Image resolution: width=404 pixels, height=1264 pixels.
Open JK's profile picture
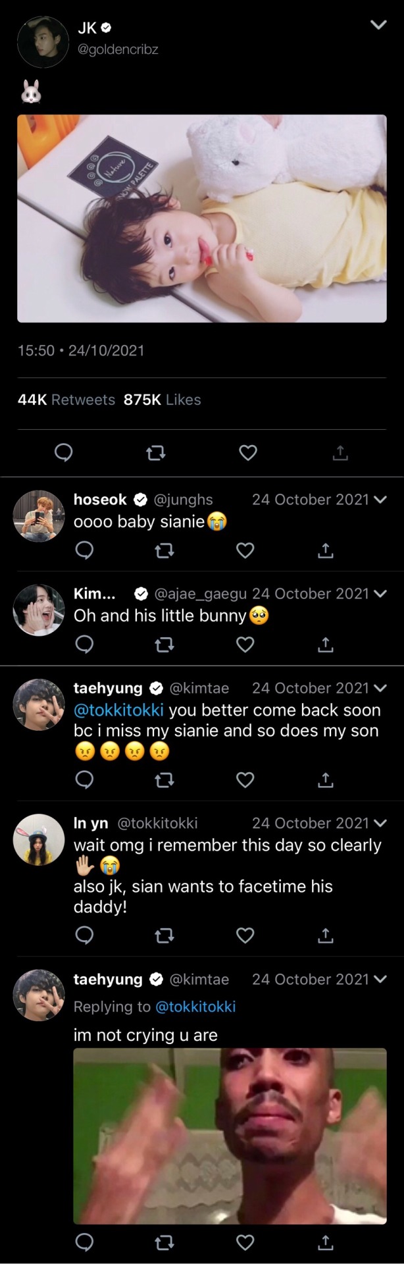pyautogui.click(x=43, y=41)
